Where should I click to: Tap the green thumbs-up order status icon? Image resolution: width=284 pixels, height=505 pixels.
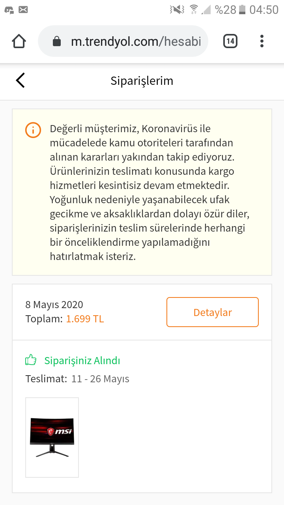pos(31,360)
